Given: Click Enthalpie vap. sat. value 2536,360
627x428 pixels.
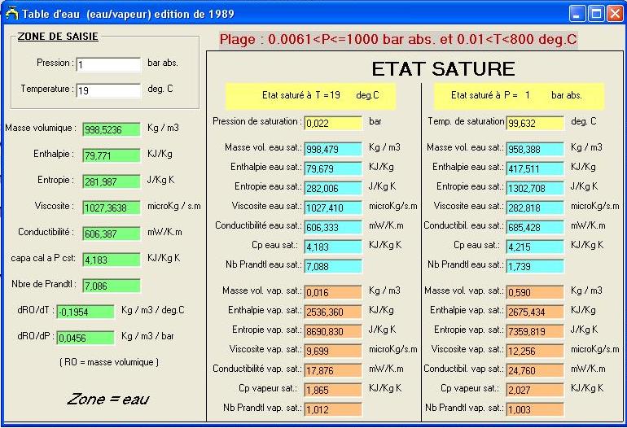Looking at the screenshot, I should [333, 312].
